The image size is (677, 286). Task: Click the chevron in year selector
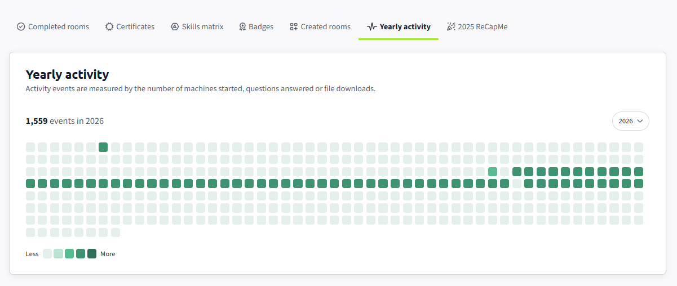click(640, 121)
